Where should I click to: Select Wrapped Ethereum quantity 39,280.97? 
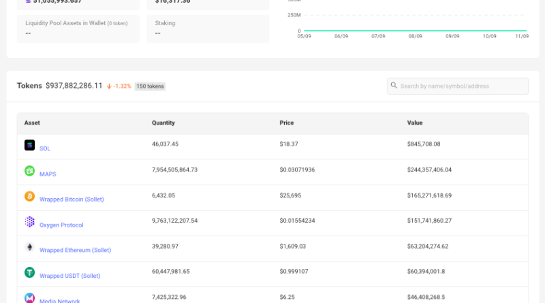coord(165,246)
